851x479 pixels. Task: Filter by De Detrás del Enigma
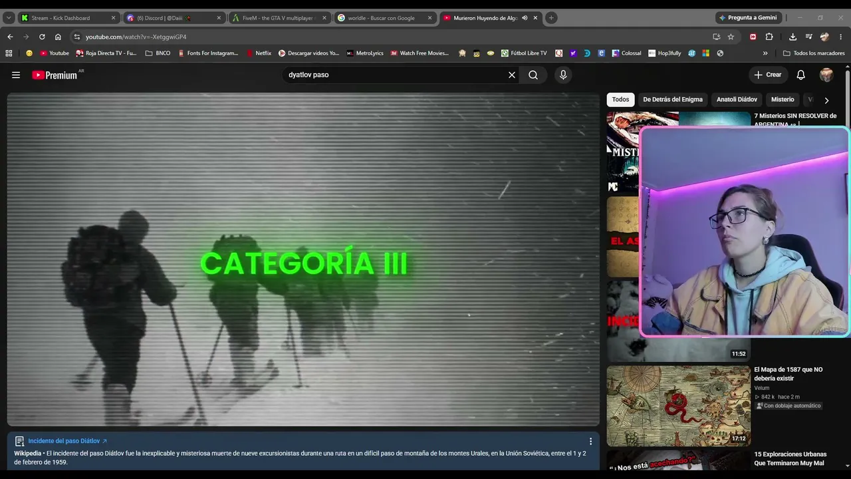click(673, 100)
